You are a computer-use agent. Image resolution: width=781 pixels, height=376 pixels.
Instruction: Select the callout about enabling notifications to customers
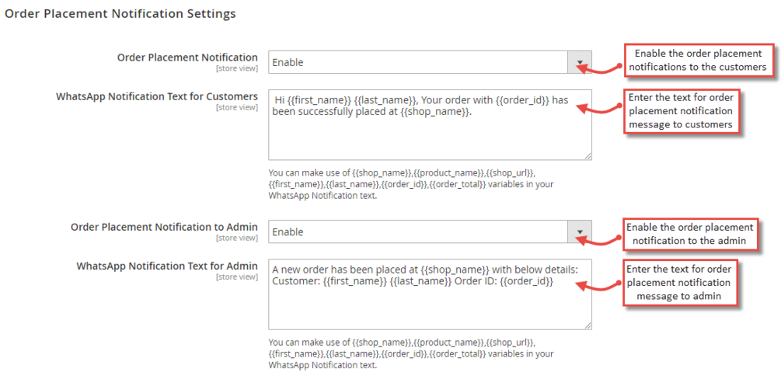pos(697,61)
